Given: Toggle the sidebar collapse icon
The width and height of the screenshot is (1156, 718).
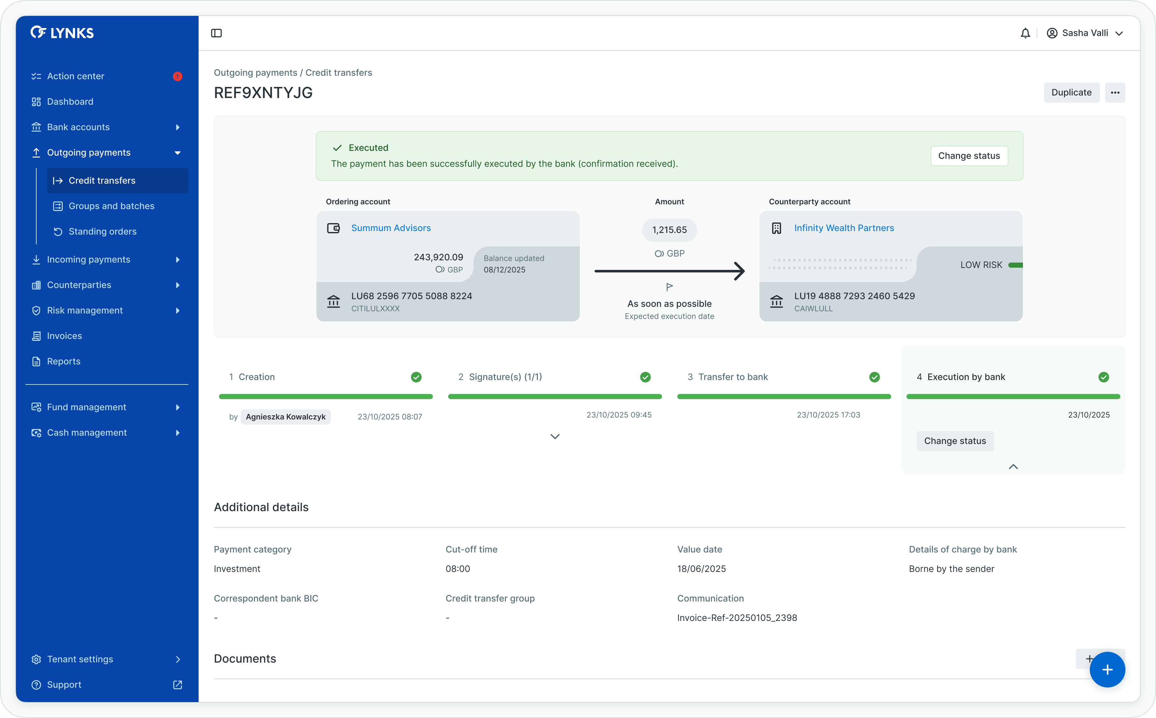Looking at the screenshot, I should click(216, 33).
